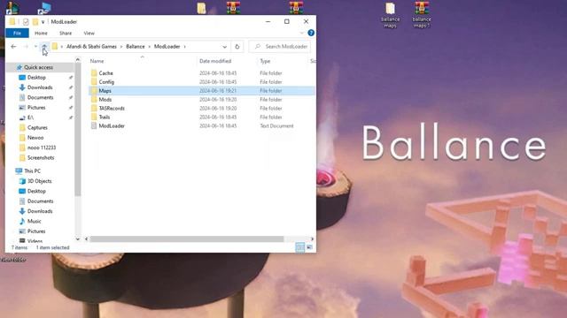The image size is (567, 318).
Task: Open Music under This PC
Action: click(x=34, y=221)
